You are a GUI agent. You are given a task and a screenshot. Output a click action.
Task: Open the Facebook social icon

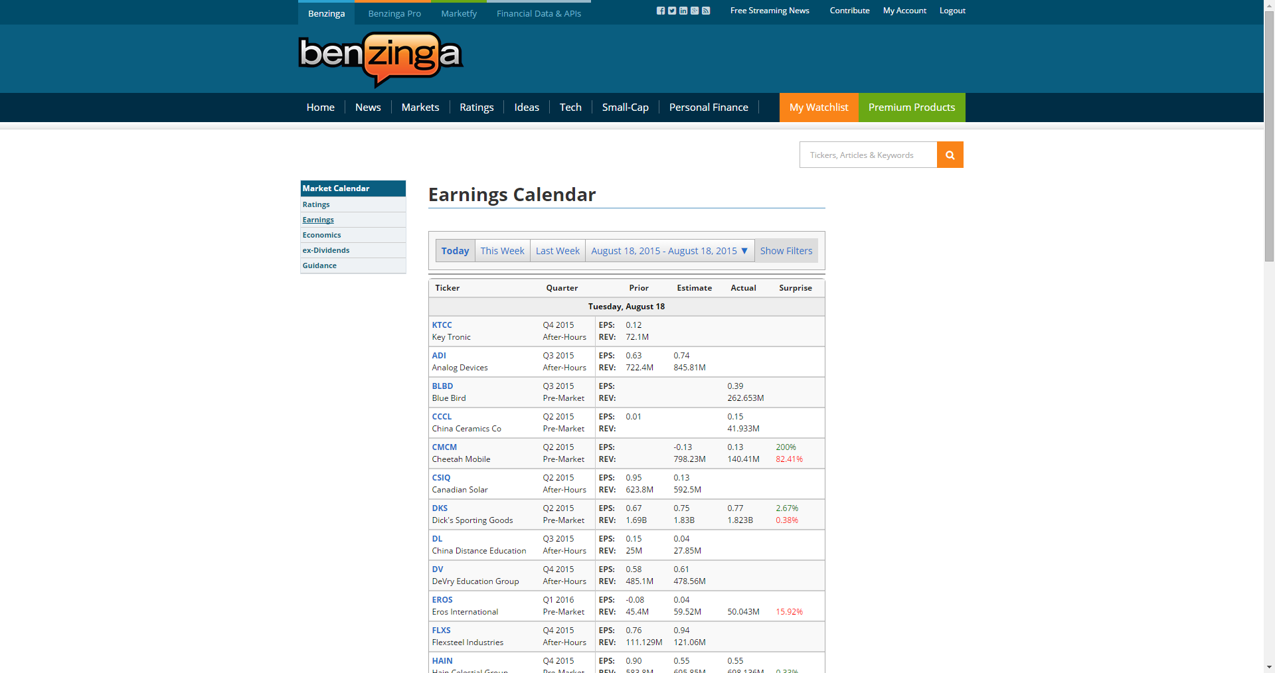(x=661, y=11)
